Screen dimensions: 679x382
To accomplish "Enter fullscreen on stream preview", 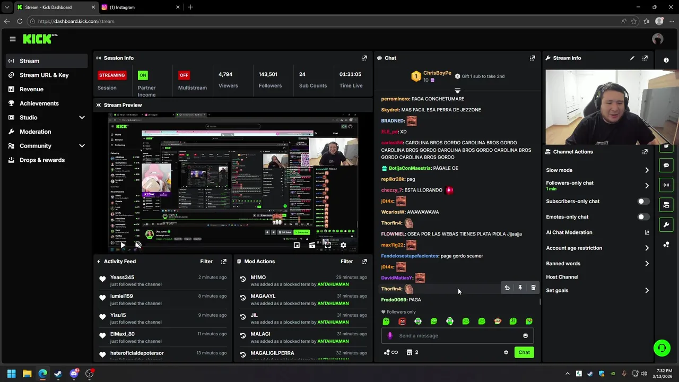I will pyautogui.click(x=328, y=245).
